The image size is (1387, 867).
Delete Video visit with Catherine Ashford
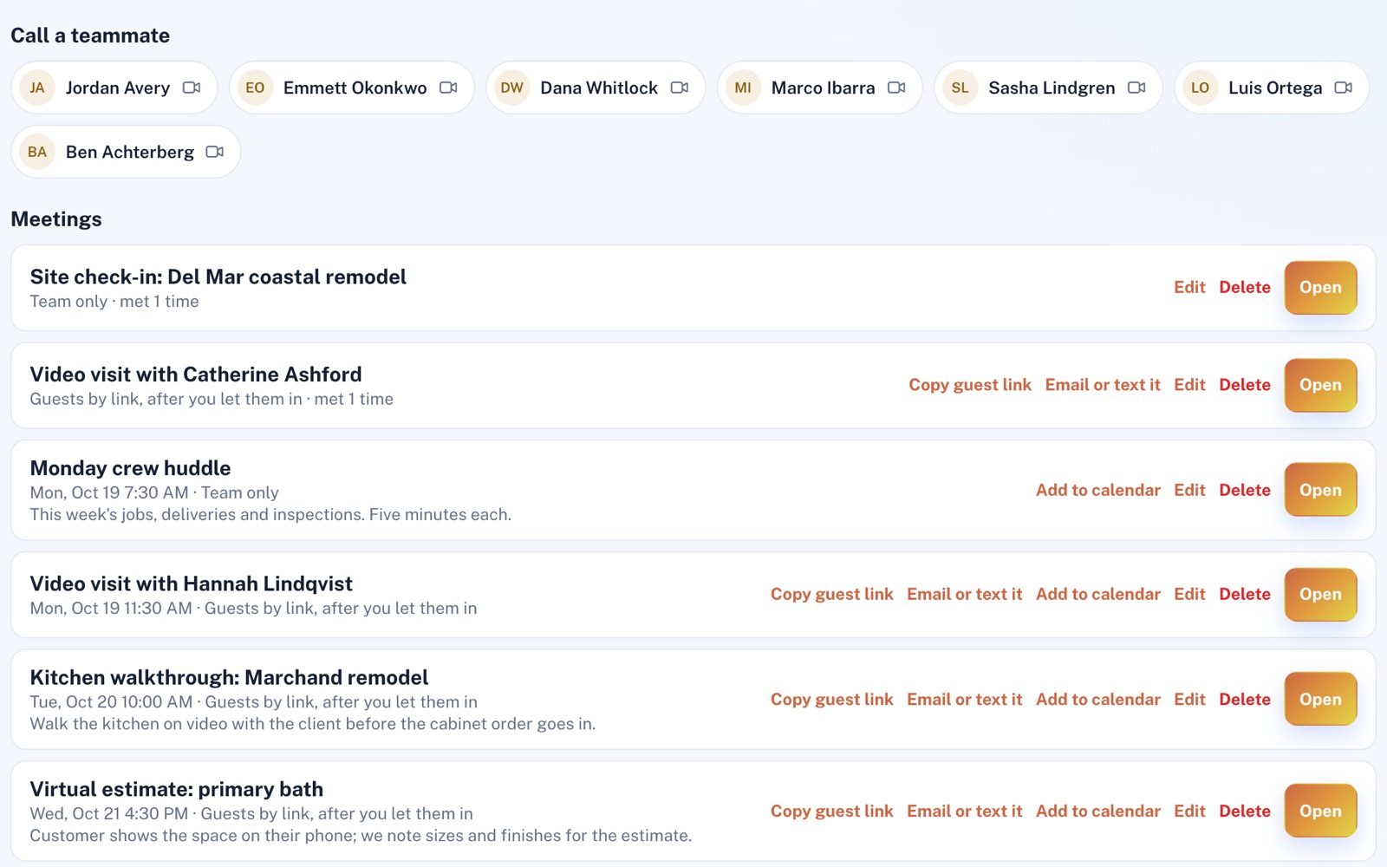pyautogui.click(x=1245, y=385)
